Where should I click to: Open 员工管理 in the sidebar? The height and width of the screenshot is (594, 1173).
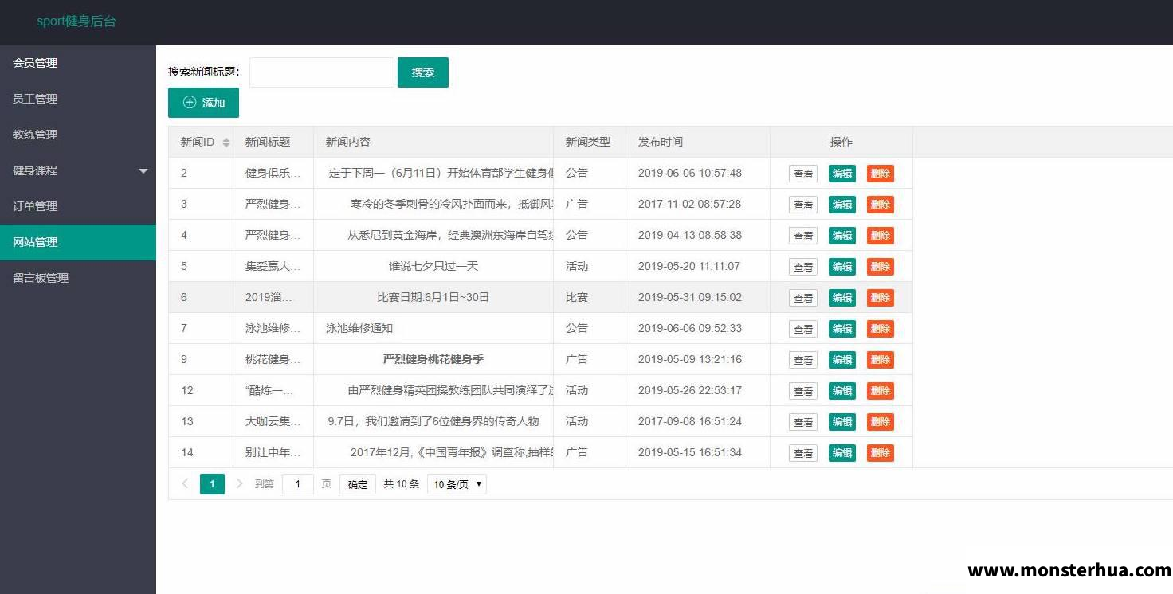(x=78, y=99)
